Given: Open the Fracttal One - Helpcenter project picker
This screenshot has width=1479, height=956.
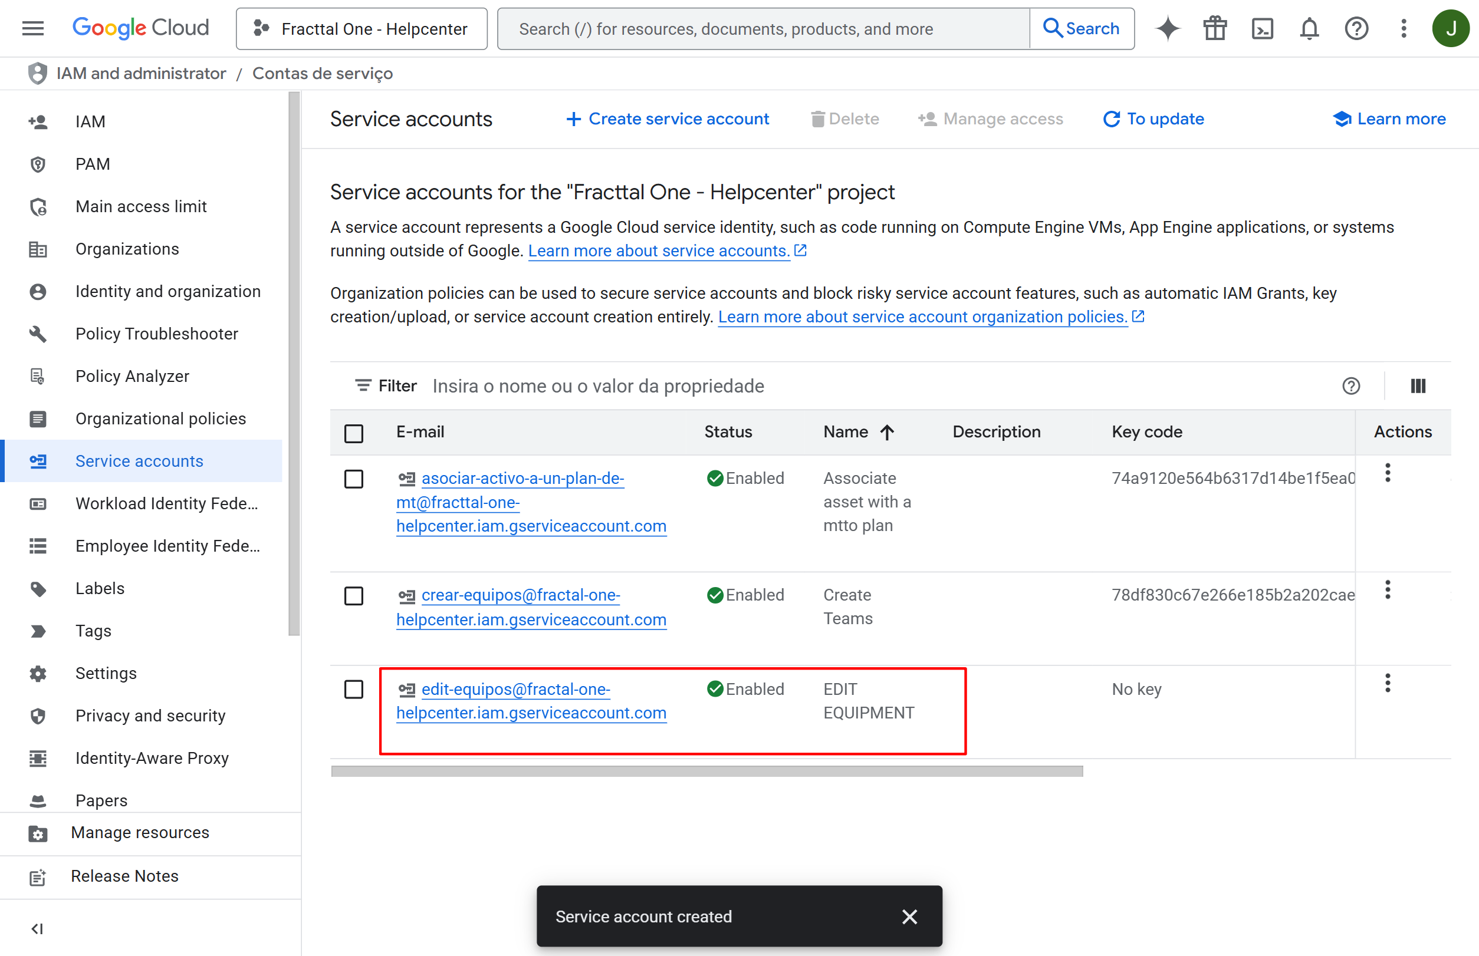Looking at the screenshot, I should pyautogui.click(x=361, y=28).
